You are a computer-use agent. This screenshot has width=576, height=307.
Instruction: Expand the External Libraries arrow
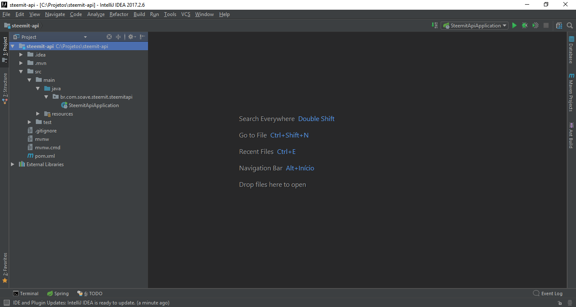(x=13, y=164)
